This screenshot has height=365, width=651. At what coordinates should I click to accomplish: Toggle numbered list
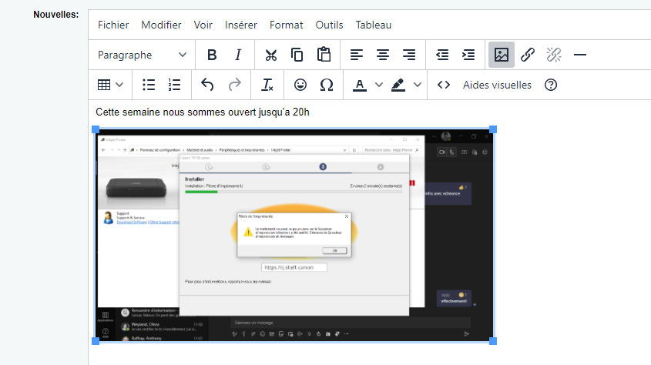pos(174,85)
